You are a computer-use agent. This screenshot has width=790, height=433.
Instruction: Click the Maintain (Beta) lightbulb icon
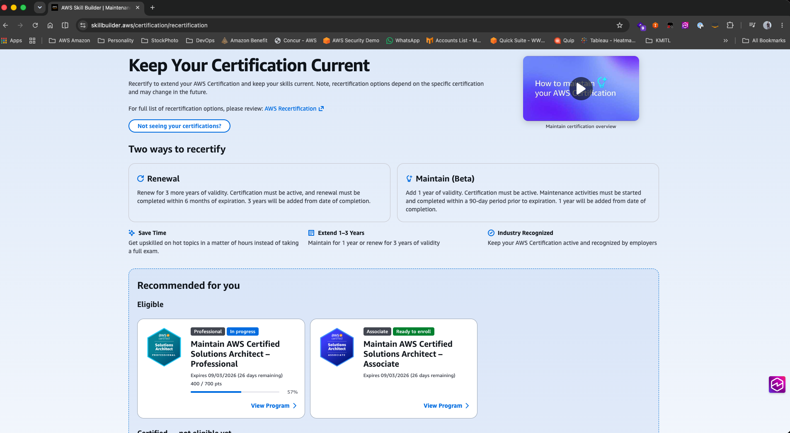coord(409,179)
